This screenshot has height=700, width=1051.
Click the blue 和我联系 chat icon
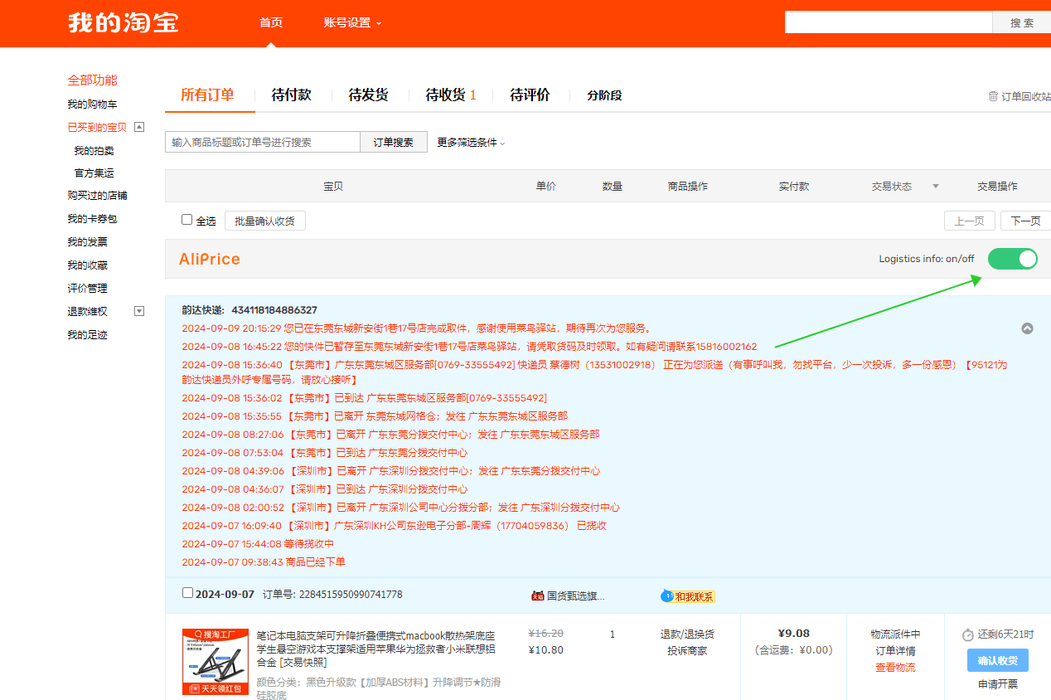tap(667, 595)
